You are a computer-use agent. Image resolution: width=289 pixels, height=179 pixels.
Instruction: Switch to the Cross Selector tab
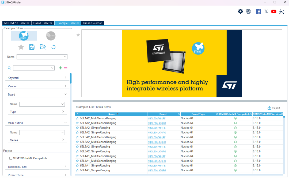(x=93, y=23)
